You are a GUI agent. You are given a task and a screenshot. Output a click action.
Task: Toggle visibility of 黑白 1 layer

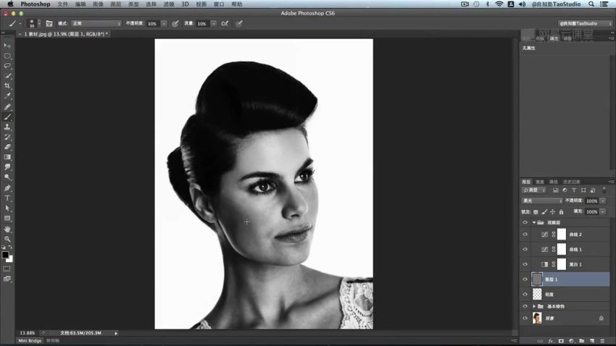point(525,264)
